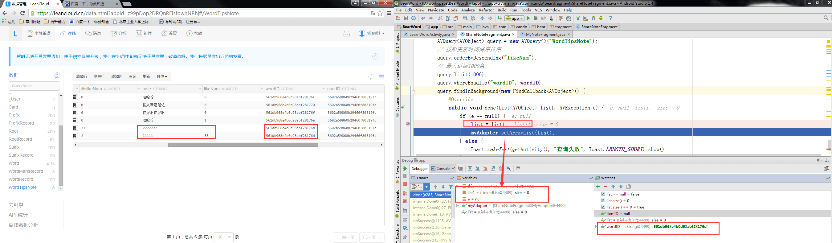The height and width of the screenshot is (243, 832).
Task: Click LeanCloud data settings gear icon
Action: (57, 75)
